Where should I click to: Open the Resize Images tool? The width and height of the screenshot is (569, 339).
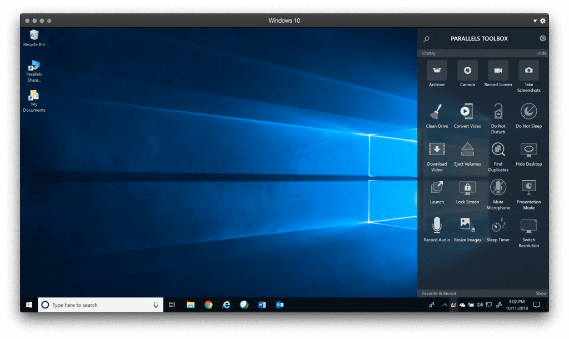coord(467,226)
